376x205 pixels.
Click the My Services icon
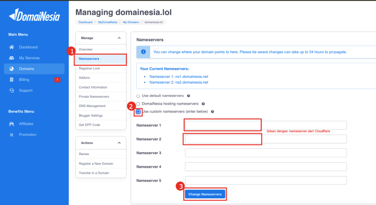(11, 58)
